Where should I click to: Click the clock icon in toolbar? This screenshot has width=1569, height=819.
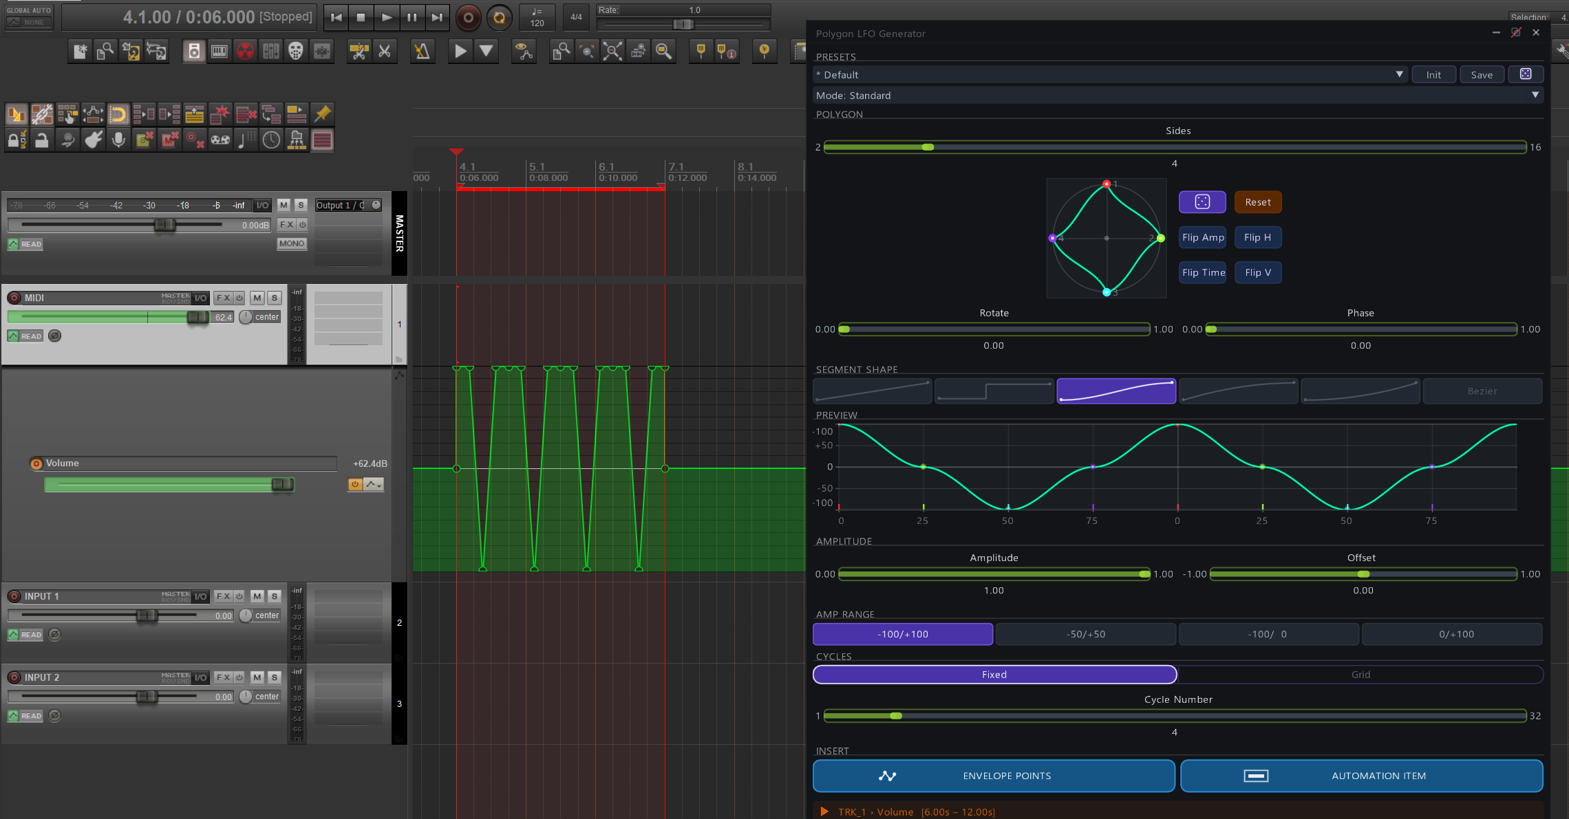coord(271,140)
